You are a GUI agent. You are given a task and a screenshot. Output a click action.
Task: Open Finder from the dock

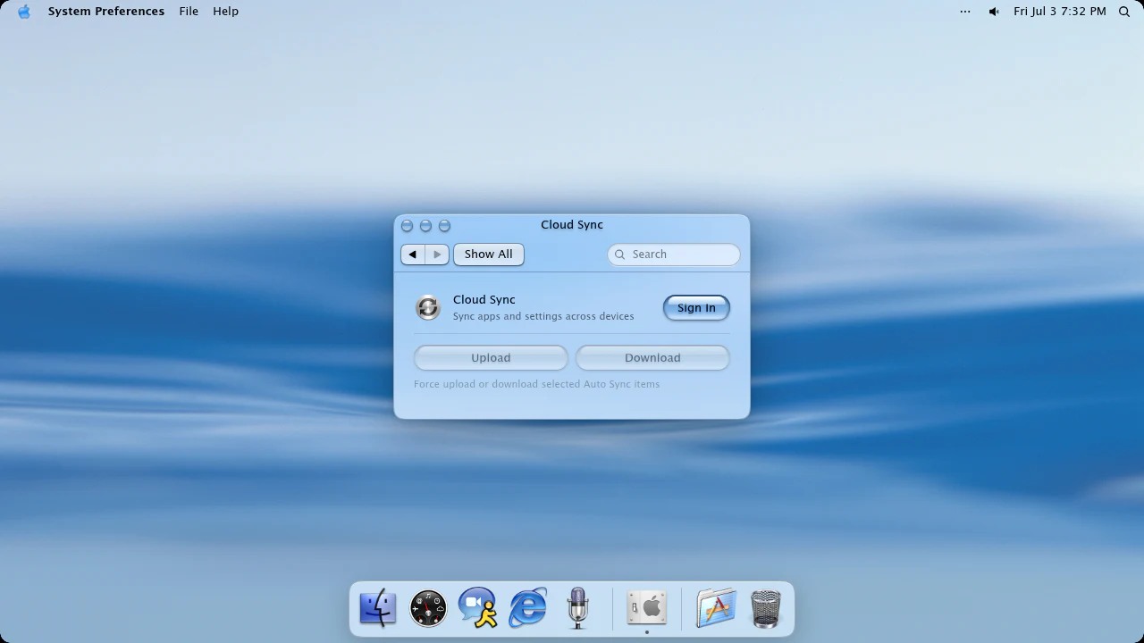click(378, 608)
